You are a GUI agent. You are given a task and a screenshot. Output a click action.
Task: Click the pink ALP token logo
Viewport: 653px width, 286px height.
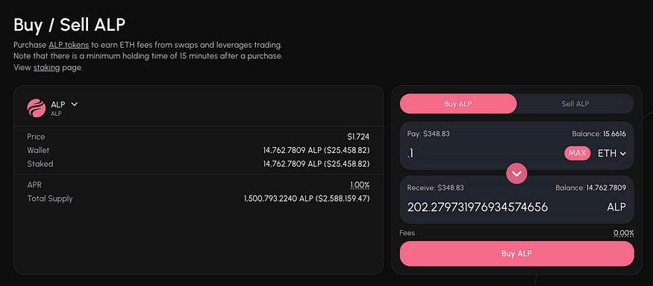coord(37,108)
